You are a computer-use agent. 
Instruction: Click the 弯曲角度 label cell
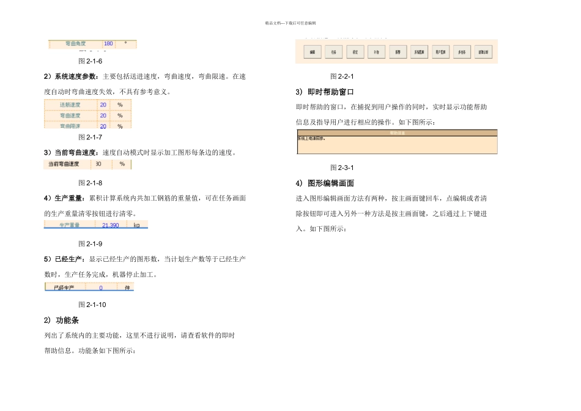pyautogui.click(x=76, y=44)
